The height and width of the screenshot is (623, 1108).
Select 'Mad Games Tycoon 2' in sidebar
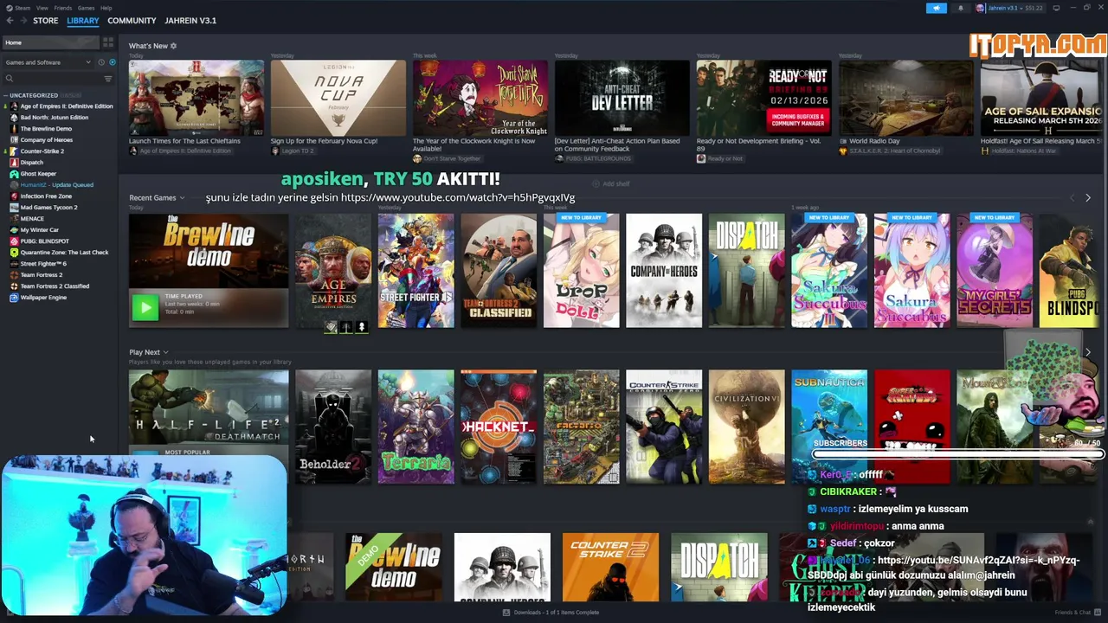tap(49, 208)
